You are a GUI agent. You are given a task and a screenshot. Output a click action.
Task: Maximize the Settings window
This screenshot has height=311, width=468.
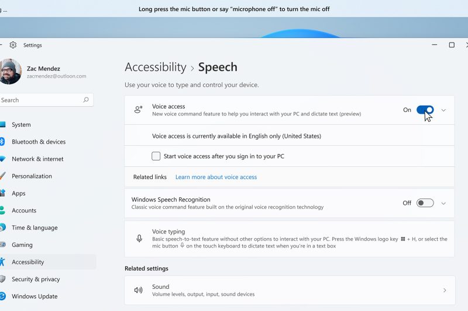(452, 45)
